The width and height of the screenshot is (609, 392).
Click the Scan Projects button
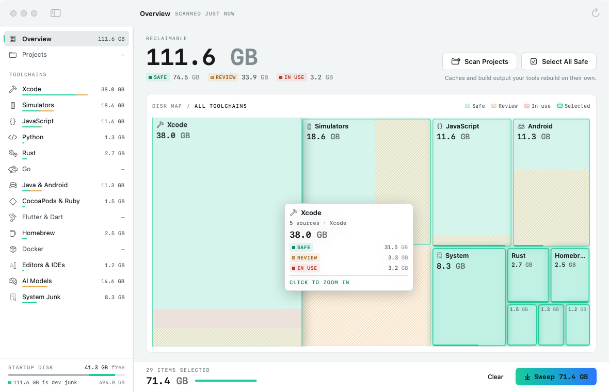click(479, 61)
